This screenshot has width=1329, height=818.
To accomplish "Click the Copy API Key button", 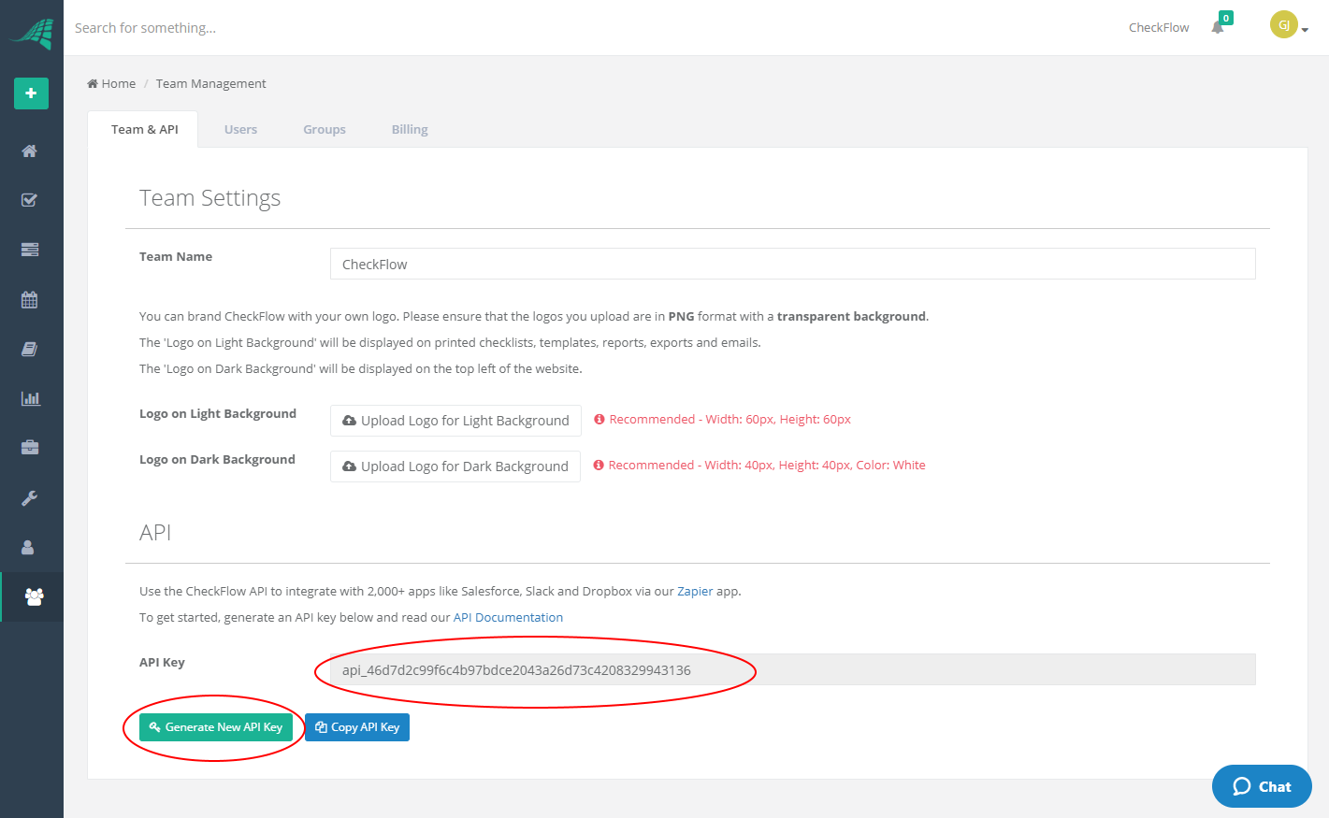I will 357,727.
